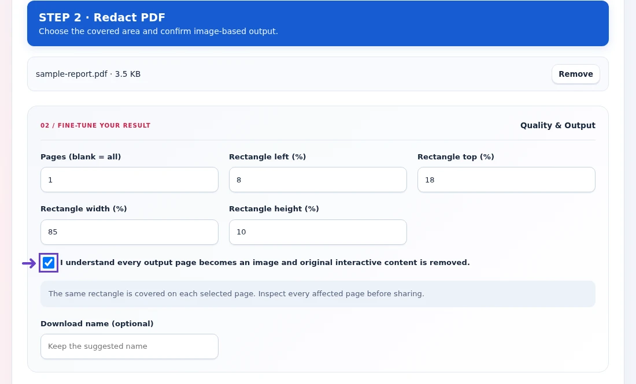
Task: Click the 'Download name (optional)' label
Action: point(97,323)
